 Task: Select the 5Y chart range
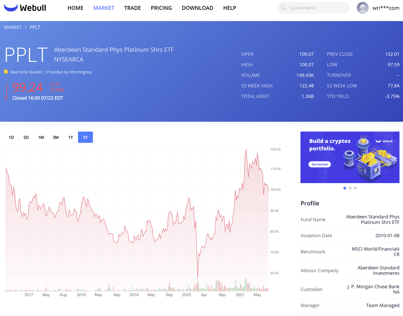click(86, 137)
